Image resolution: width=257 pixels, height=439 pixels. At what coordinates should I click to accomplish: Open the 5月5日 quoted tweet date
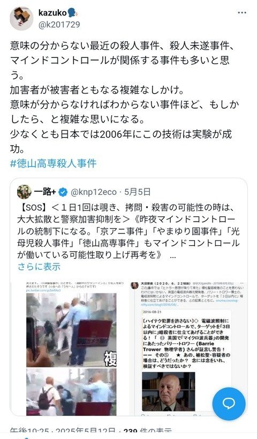coord(138,192)
